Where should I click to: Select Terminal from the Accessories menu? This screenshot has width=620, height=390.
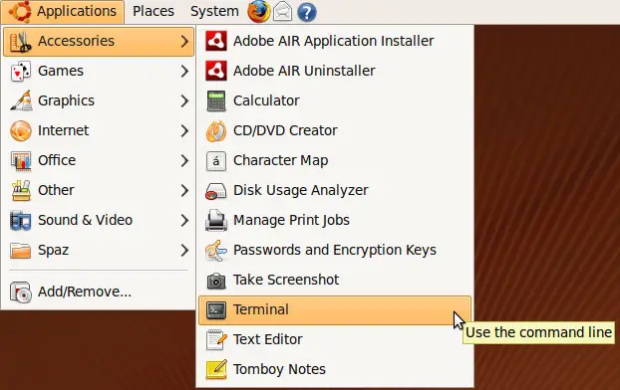(335, 310)
